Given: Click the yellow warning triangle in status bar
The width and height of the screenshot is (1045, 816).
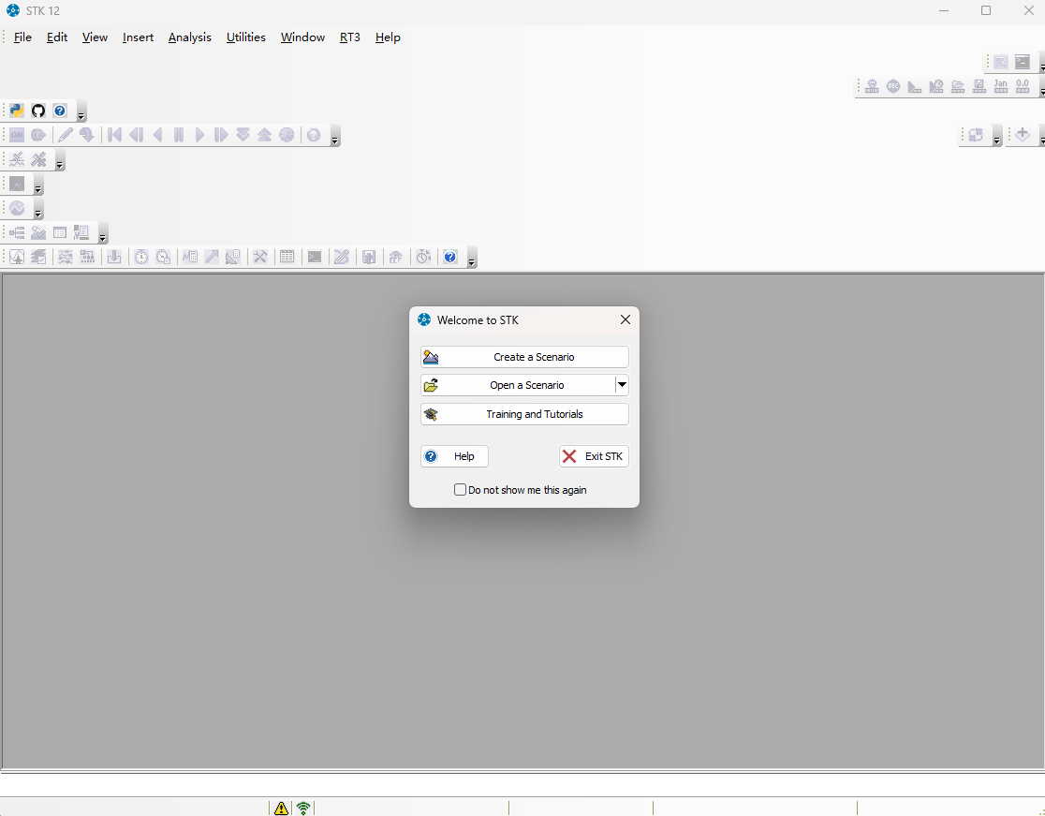Looking at the screenshot, I should coord(281,808).
